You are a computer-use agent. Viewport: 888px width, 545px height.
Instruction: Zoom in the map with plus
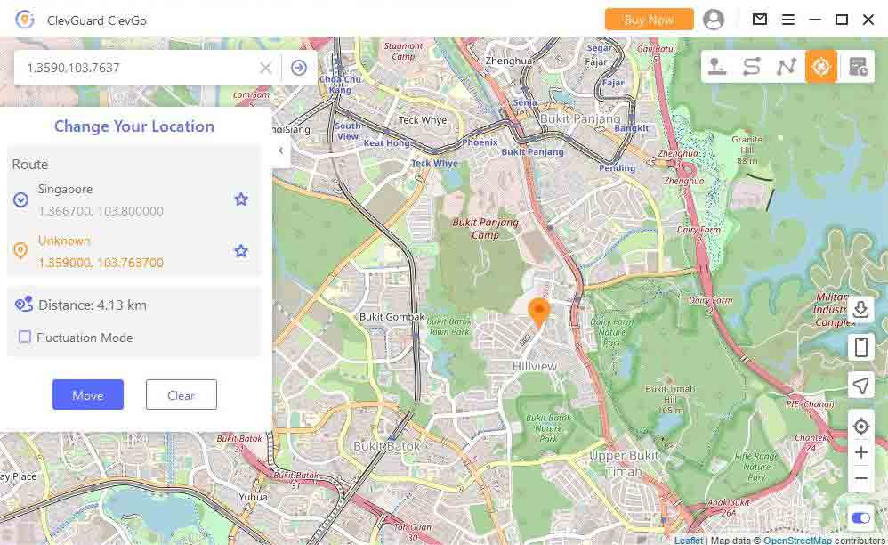[x=860, y=452]
